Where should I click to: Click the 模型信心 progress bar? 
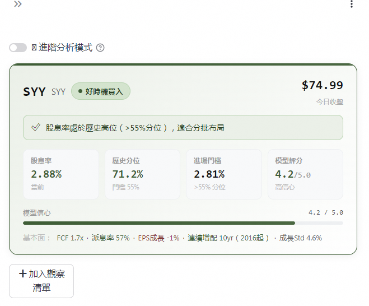click(x=183, y=223)
